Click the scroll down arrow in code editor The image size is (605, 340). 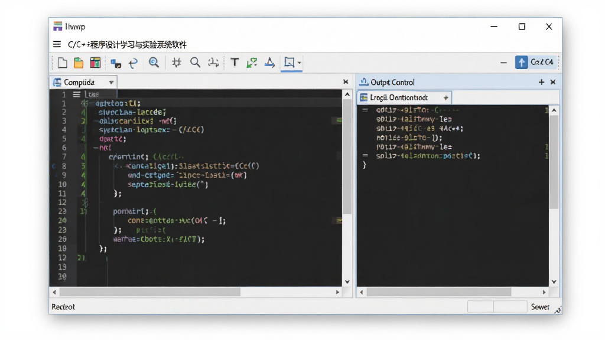347,282
